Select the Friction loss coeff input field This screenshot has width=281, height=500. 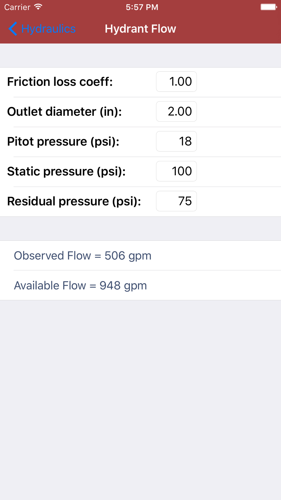click(176, 82)
